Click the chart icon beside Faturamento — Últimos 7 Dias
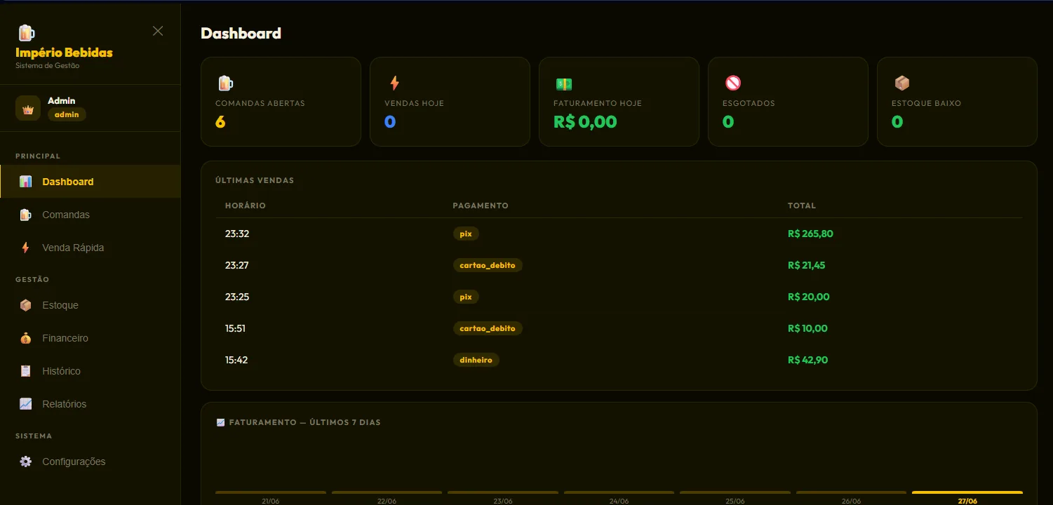Screen dimensions: 1053x505 220,422
